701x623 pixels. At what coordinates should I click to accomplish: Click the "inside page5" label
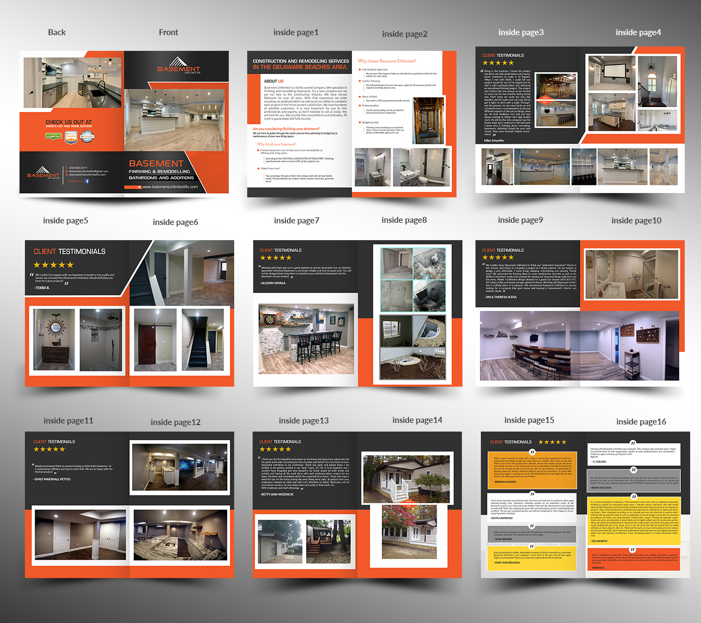click(65, 221)
